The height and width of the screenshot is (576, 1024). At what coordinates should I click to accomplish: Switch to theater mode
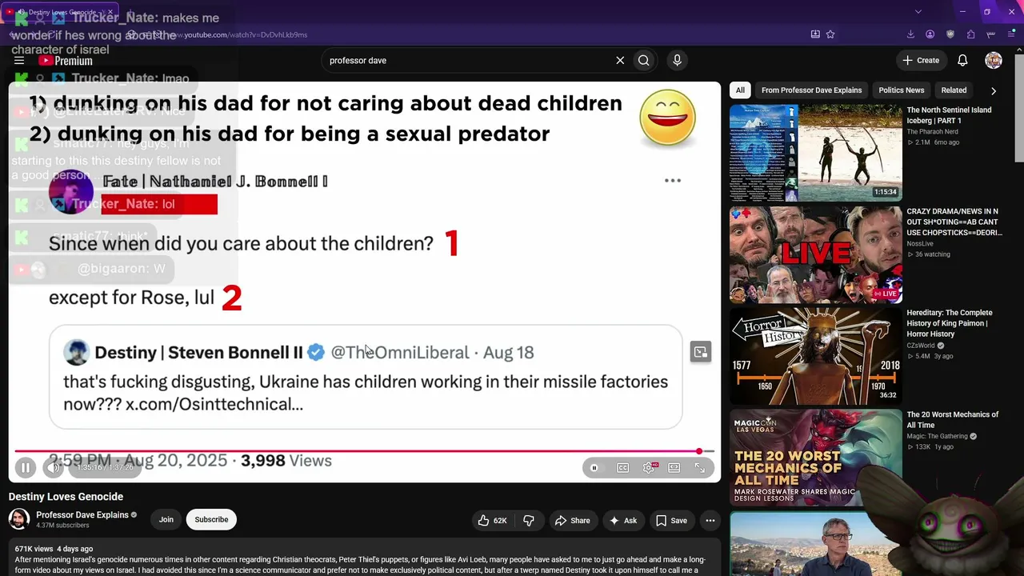coord(674,468)
